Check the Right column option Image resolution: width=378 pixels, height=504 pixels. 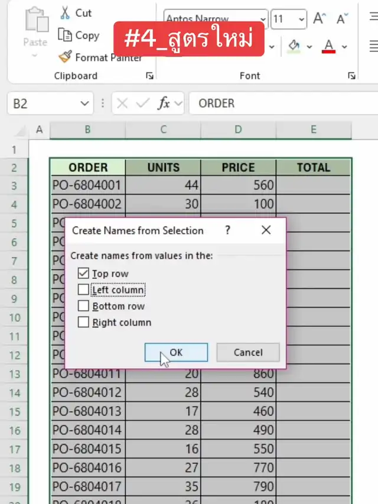83,323
